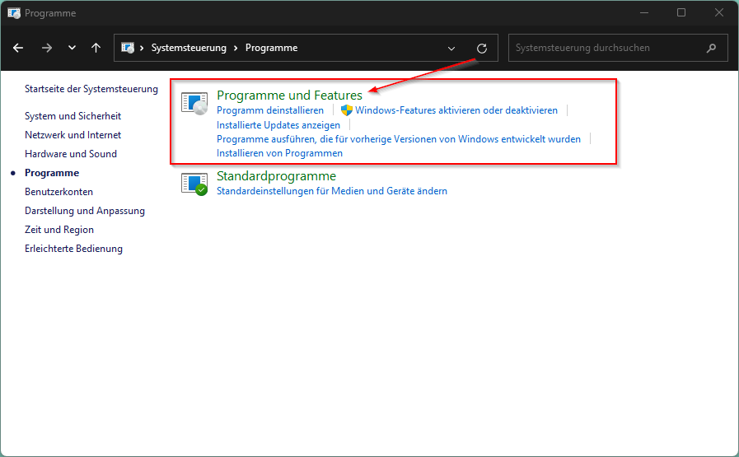
Task: Open Darstellung und Anpassung category
Action: [85, 211]
